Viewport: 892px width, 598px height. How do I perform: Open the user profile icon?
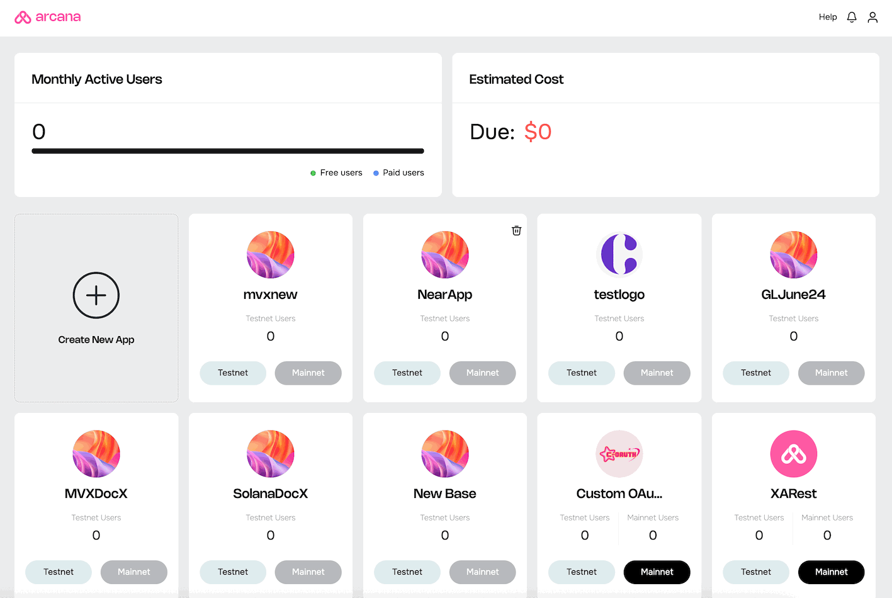872,17
